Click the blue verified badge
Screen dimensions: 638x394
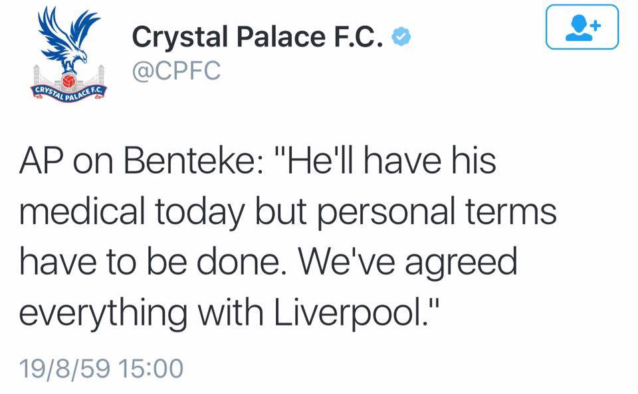(x=399, y=37)
